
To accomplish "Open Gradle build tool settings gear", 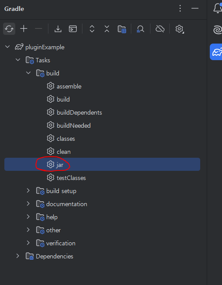I will coord(179,29).
